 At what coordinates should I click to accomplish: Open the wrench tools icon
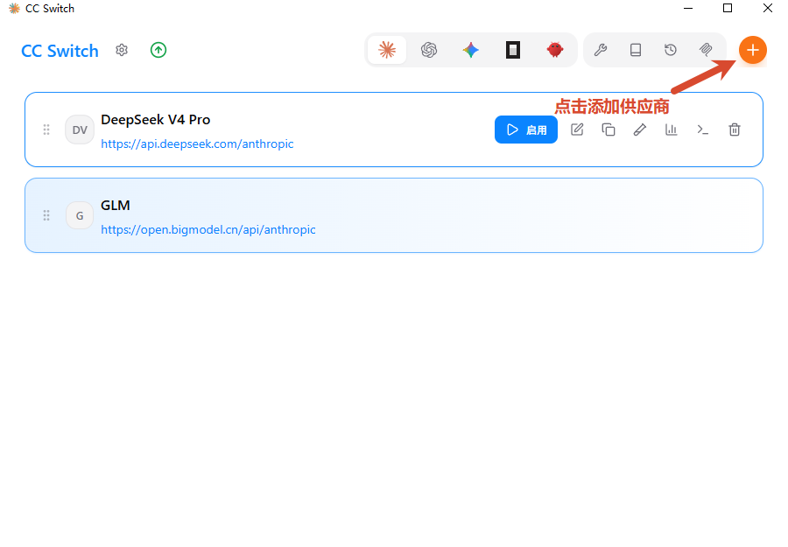click(601, 50)
